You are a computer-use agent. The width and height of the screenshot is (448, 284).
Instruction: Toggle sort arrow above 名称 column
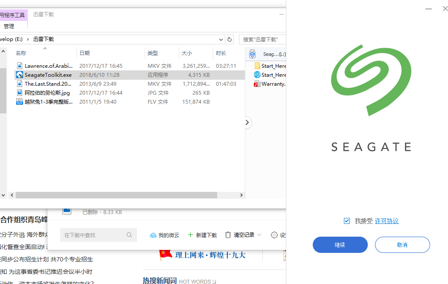coord(45,49)
